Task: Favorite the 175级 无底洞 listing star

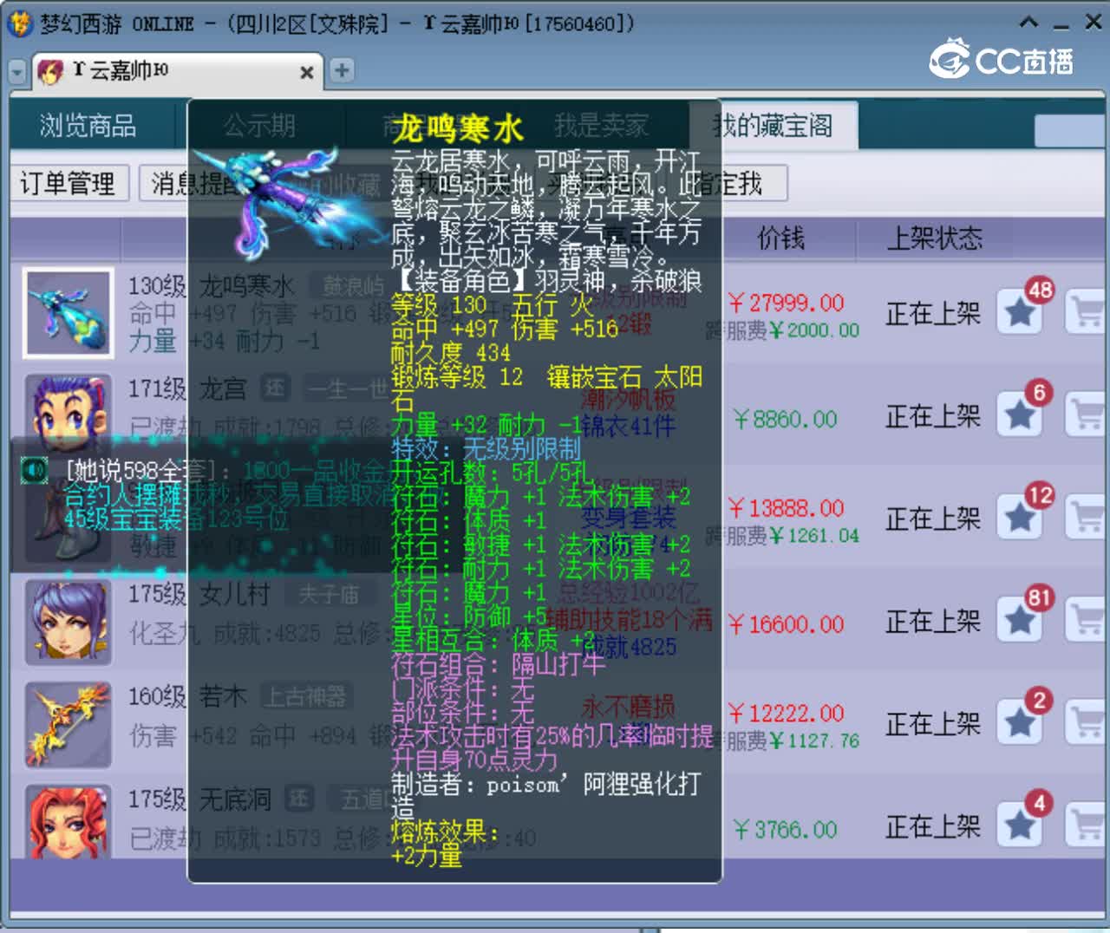Action: 1021,825
